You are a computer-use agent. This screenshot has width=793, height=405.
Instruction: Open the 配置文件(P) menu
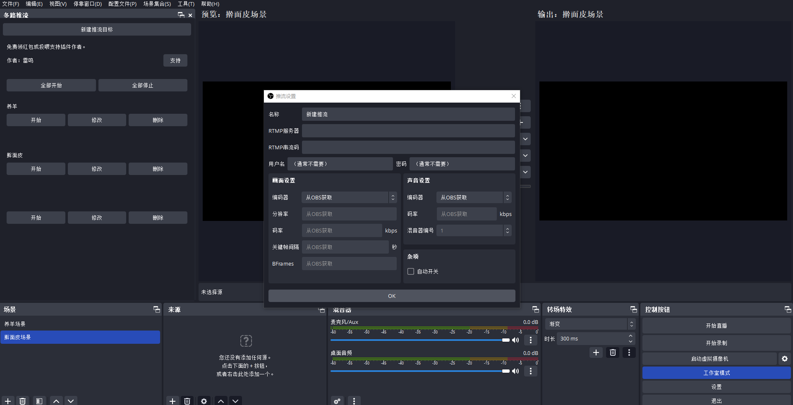click(122, 4)
